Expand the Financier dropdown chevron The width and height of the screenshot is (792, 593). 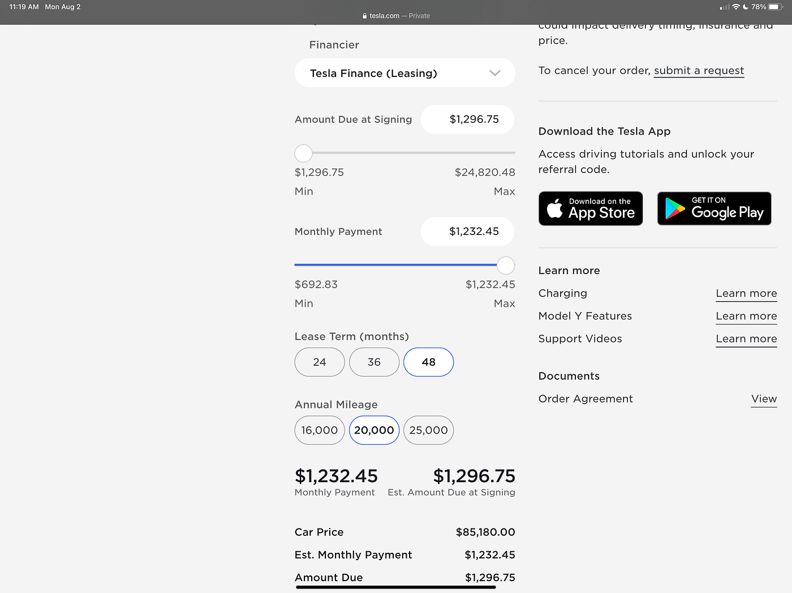(495, 73)
